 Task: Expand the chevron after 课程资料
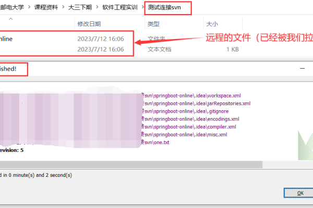[63, 7]
